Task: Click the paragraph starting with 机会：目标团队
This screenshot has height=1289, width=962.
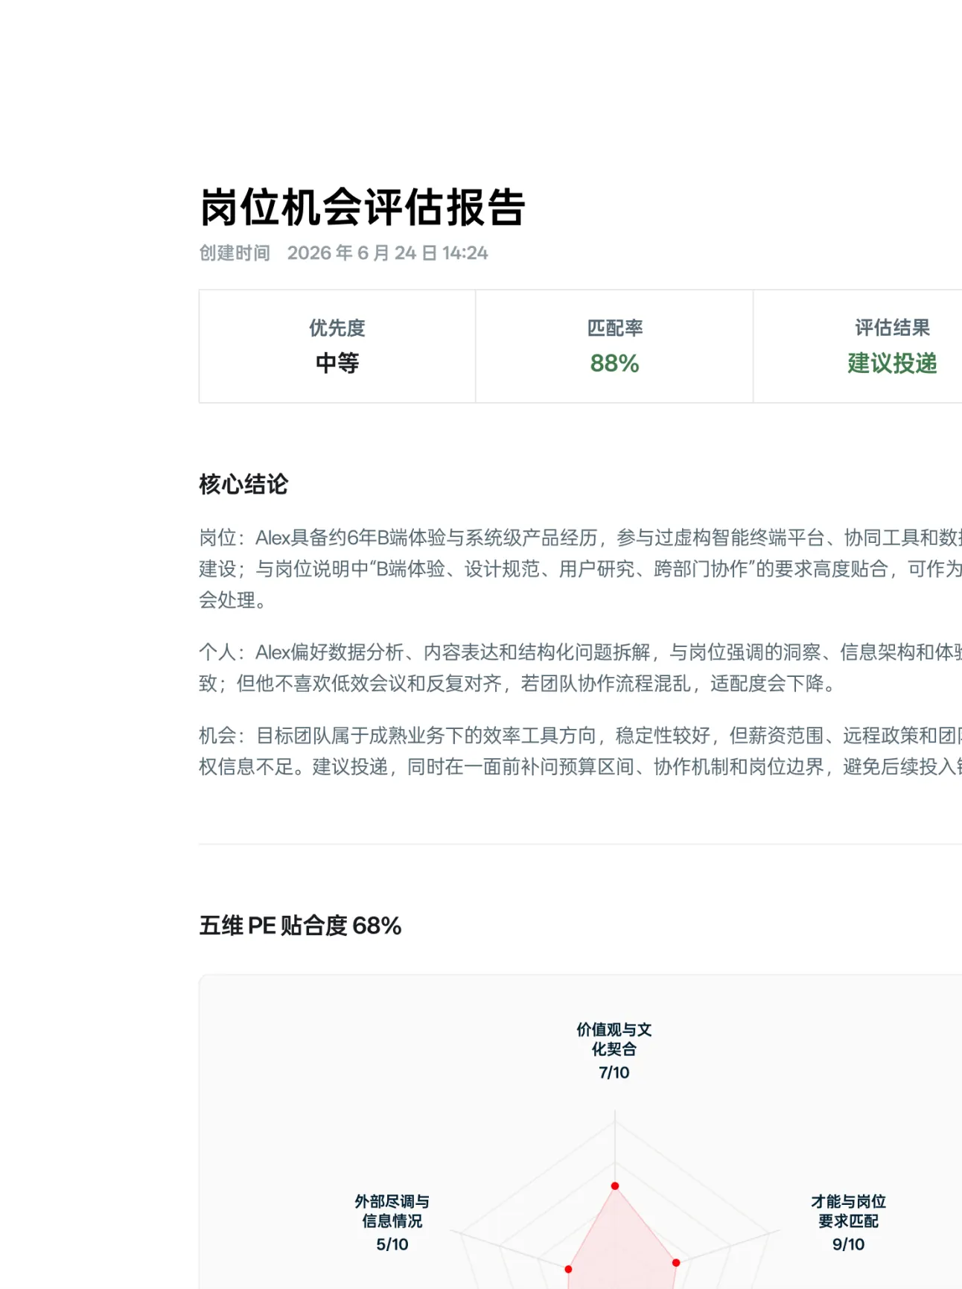Action: [x=580, y=751]
